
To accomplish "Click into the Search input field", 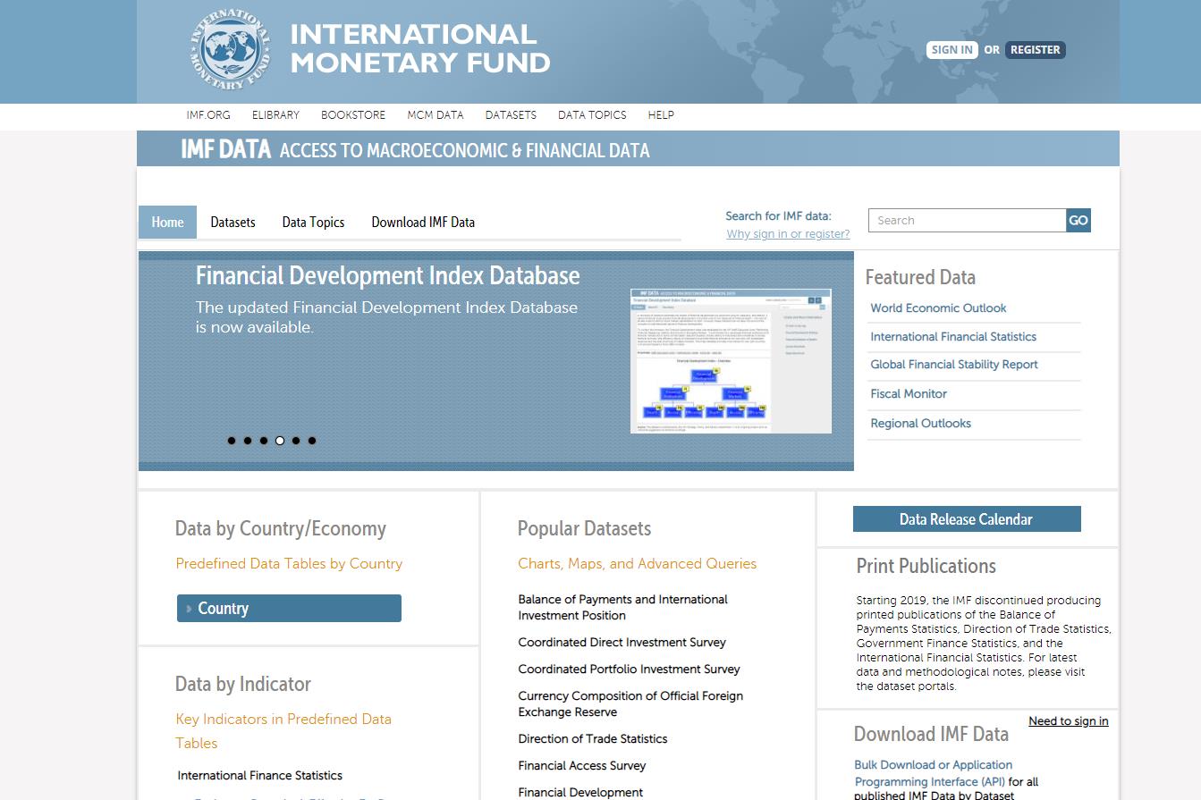I will coord(967,221).
